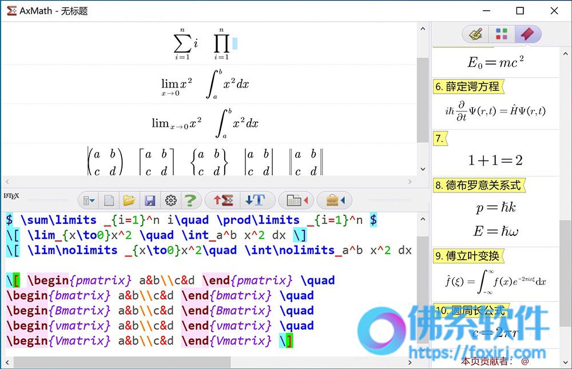Viewport: 572px width, 369px height.
Task: Click '\end{Bmatrix}' in LaTeX code
Action: click(x=227, y=311)
